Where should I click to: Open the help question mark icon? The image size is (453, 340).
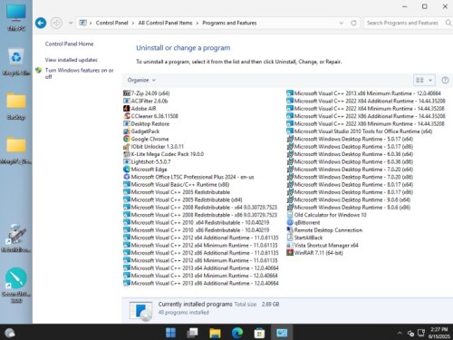tap(445, 80)
